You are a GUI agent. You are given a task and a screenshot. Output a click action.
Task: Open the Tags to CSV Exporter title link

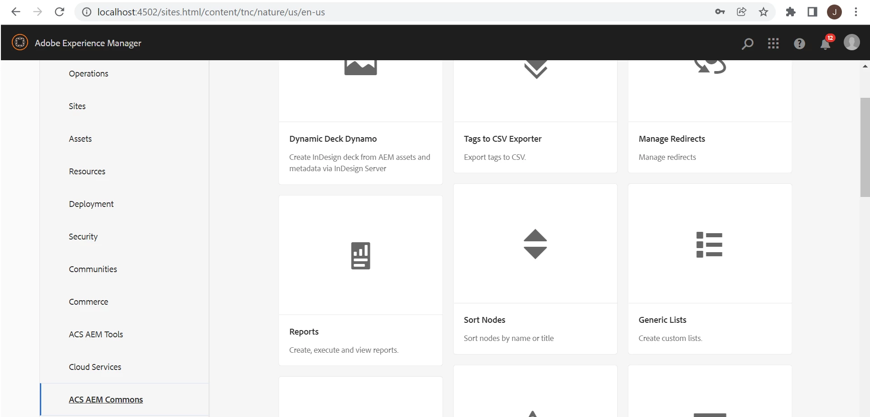[503, 139]
